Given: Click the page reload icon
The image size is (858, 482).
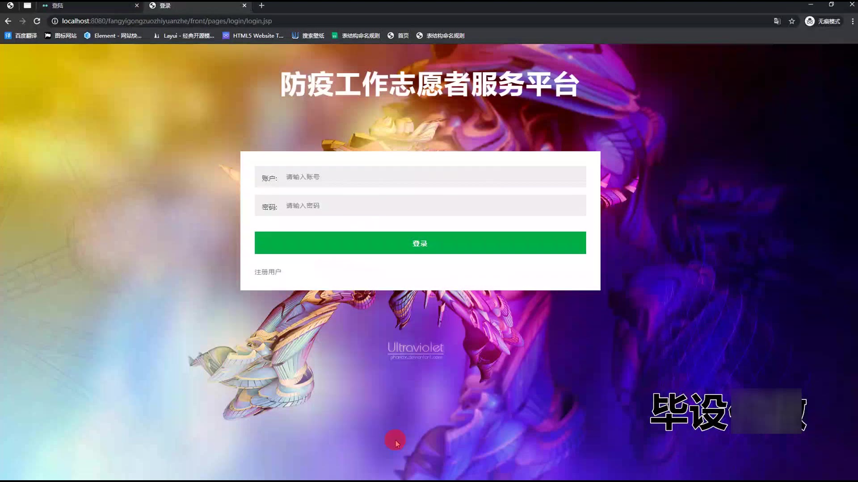Looking at the screenshot, I should coord(37,21).
